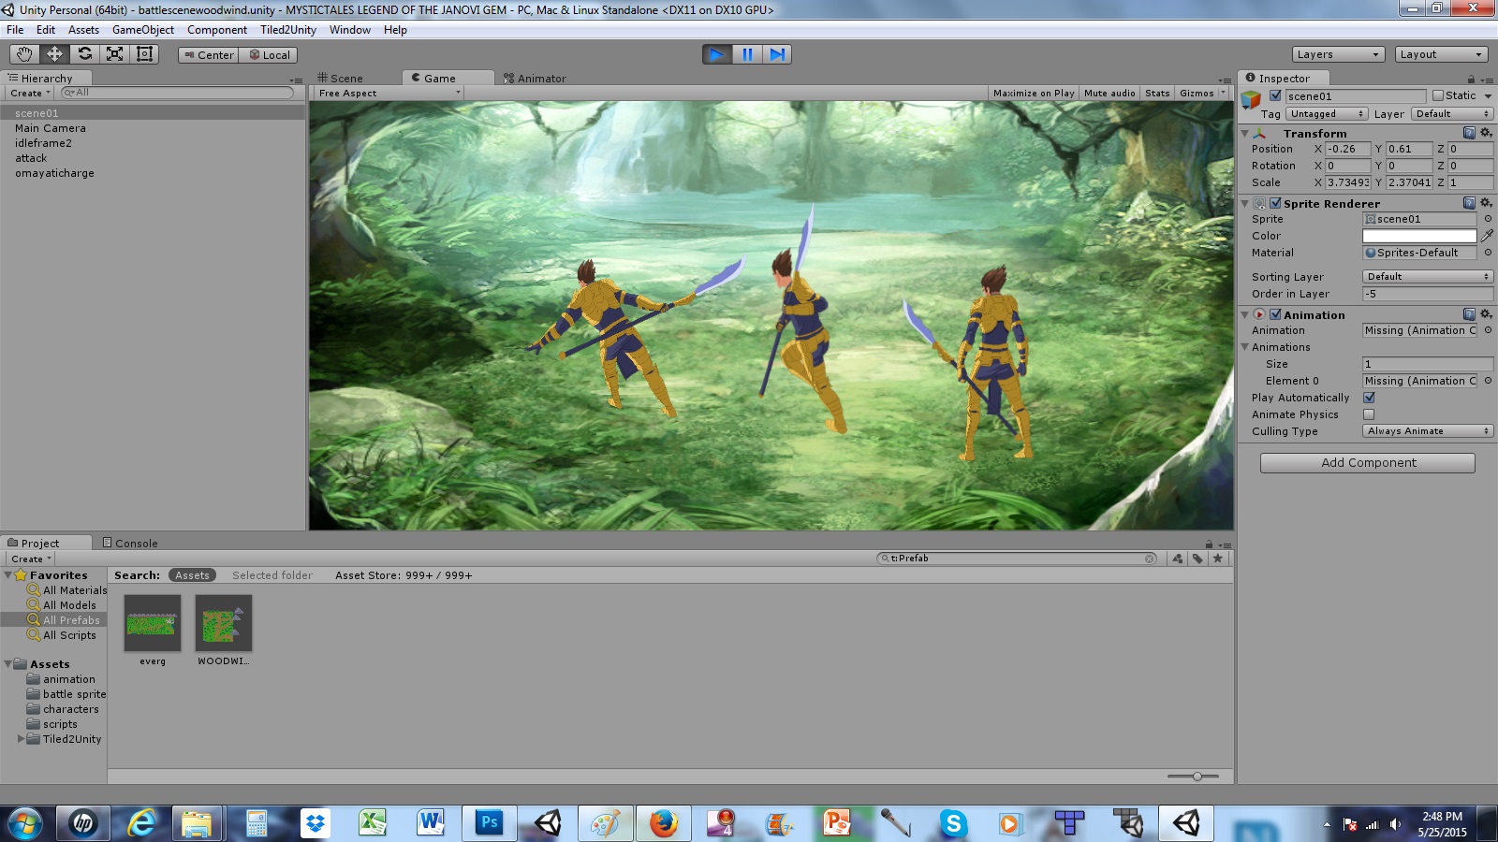Viewport: 1498px width, 842px height.
Task: Save search with star icon
Action: [1218, 559]
